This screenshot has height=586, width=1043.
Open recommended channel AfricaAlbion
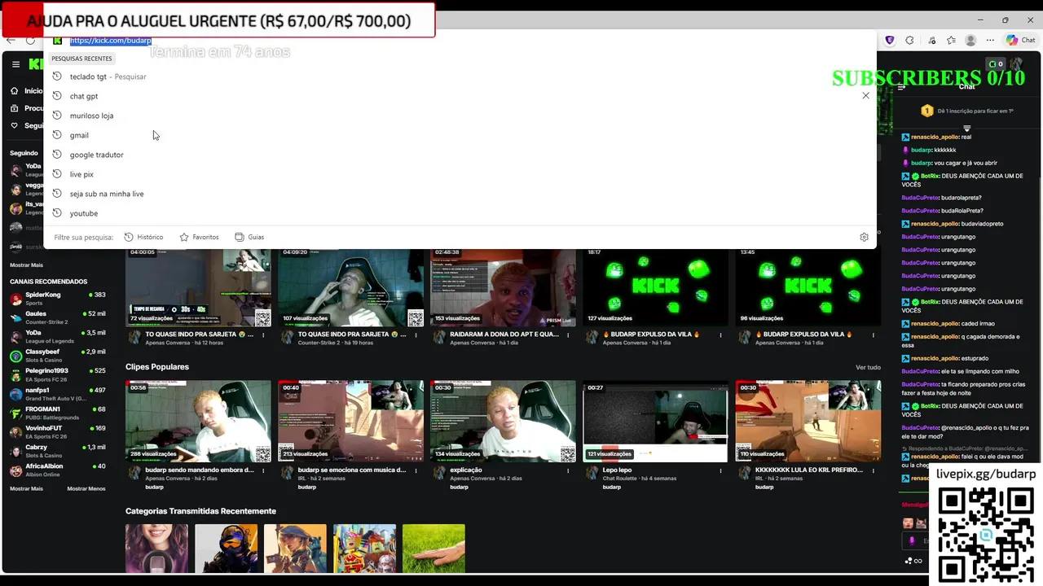57,470
